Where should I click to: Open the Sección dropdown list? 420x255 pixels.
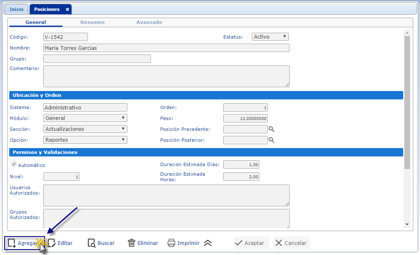[85, 129]
